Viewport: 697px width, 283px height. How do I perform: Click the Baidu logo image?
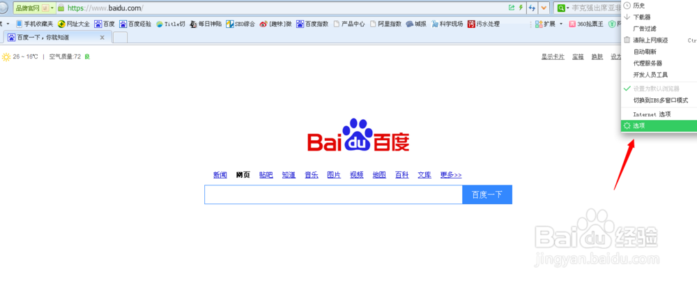pyautogui.click(x=358, y=135)
